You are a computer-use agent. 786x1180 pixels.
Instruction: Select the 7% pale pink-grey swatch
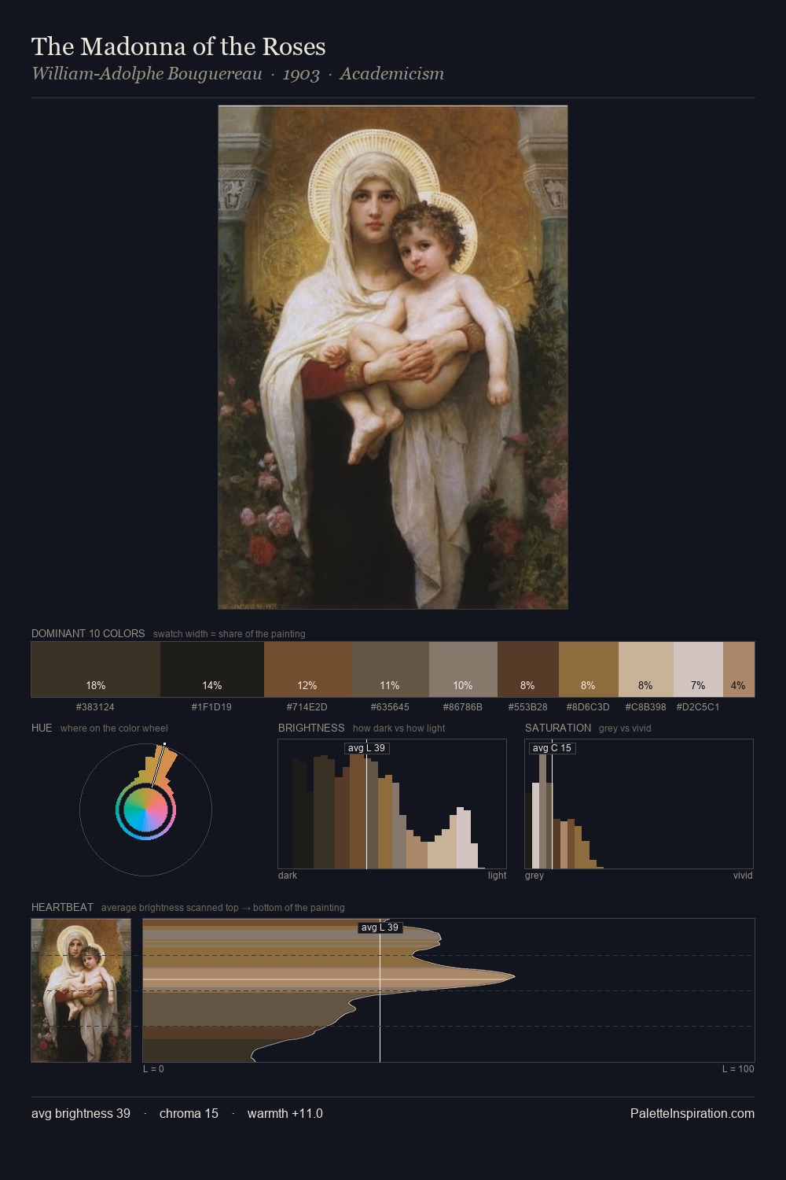coord(698,669)
